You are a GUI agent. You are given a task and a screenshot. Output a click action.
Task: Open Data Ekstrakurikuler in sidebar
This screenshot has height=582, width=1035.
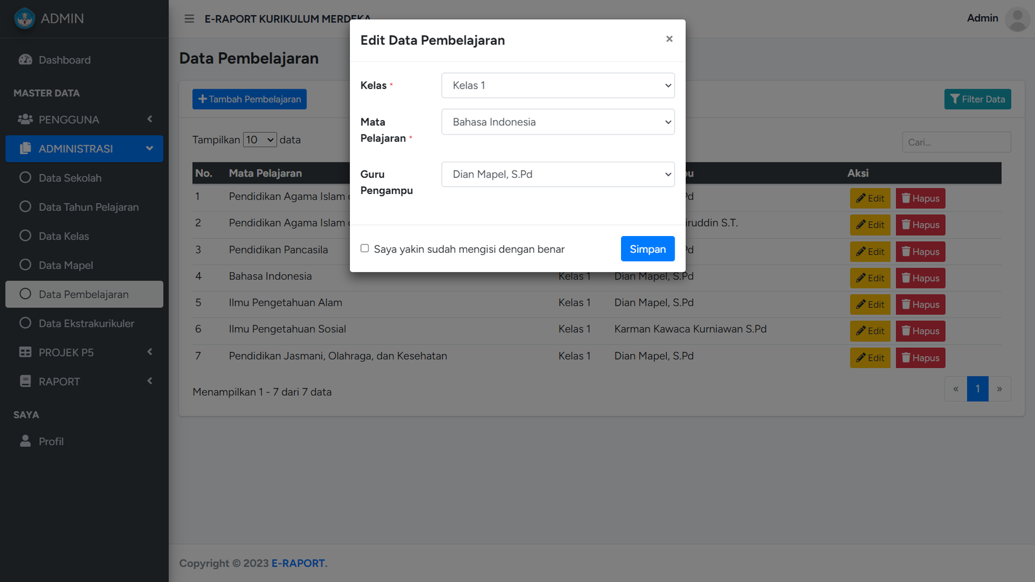click(x=86, y=323)
